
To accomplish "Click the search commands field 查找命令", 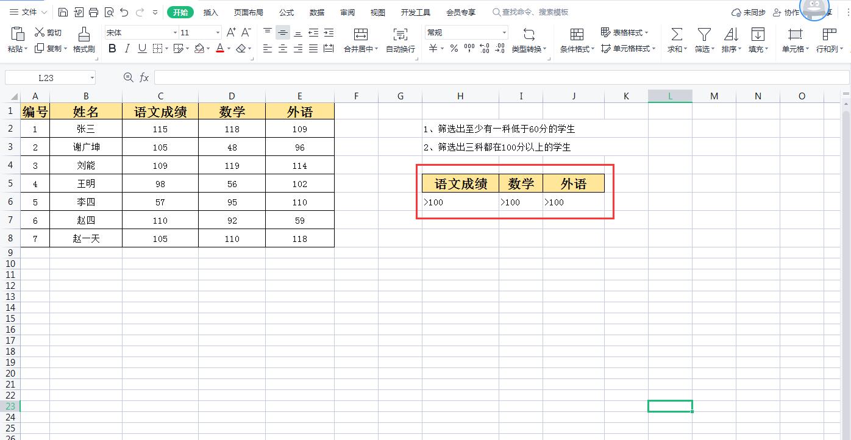I will pos(530,12).
